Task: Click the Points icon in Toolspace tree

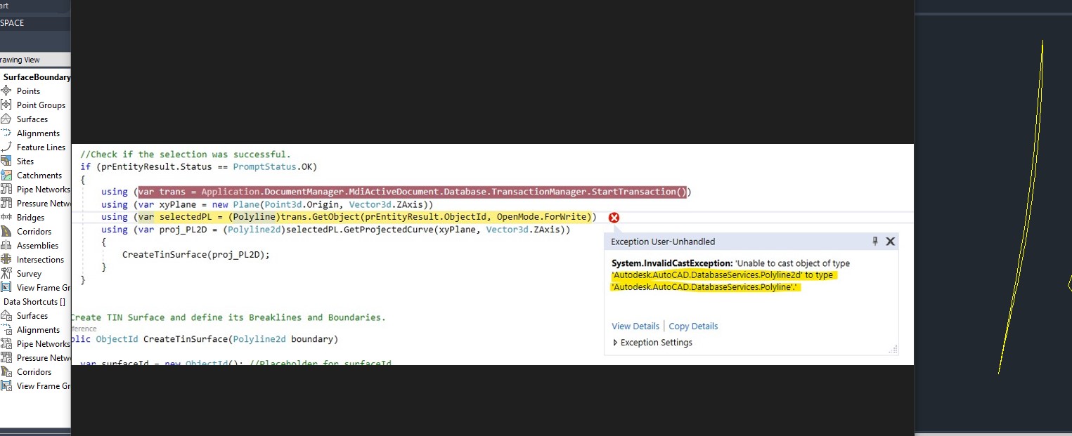Action: pos(6,91)
